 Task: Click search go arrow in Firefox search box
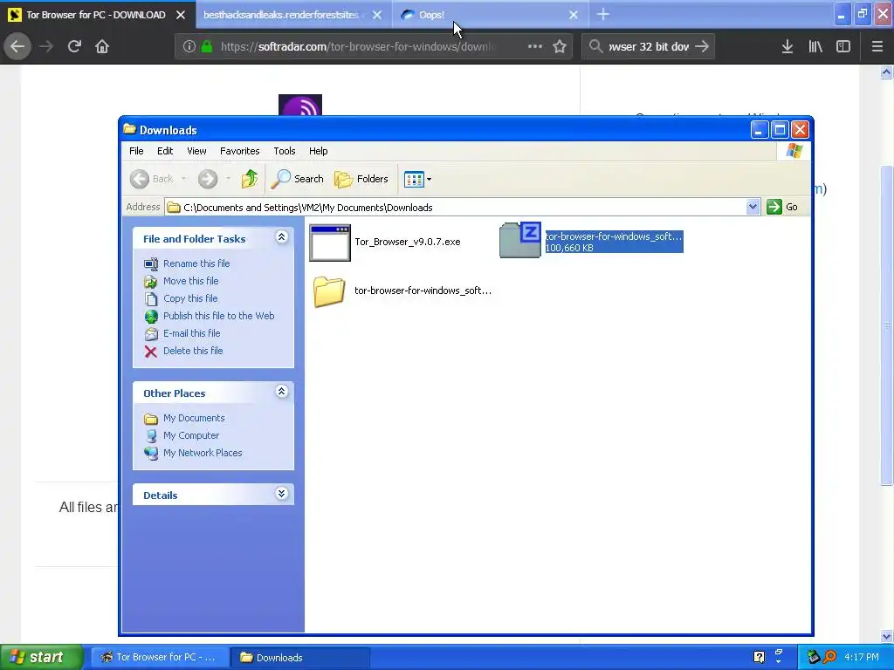[x=702, y=46]
